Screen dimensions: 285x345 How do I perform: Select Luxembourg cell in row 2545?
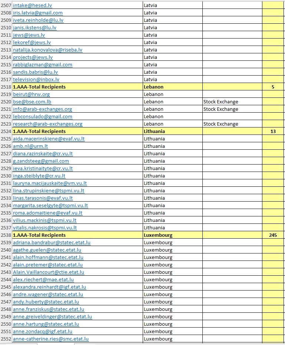[173, 287]
